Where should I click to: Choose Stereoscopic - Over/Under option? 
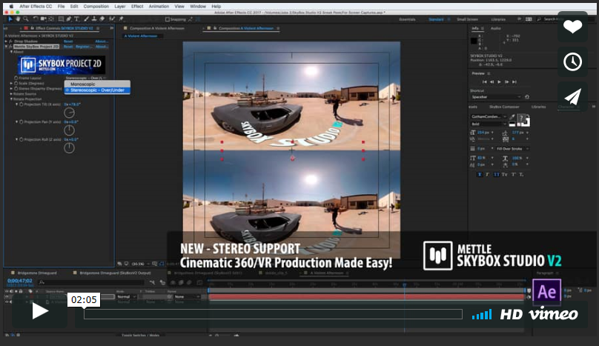pyautogui.click(x=97, y=90)
